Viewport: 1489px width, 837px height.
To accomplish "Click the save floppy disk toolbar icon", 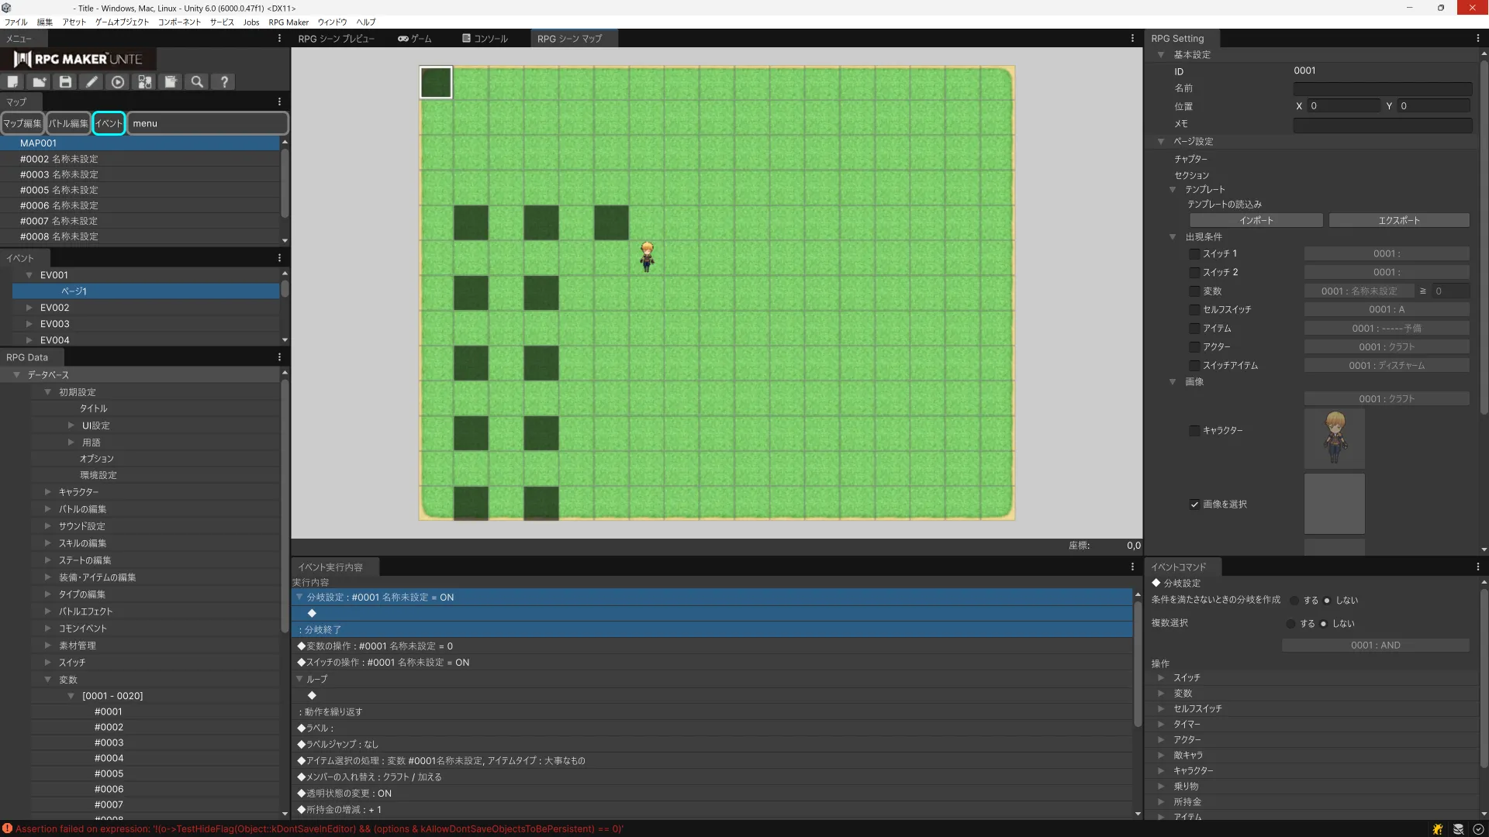I will point(65,81).
